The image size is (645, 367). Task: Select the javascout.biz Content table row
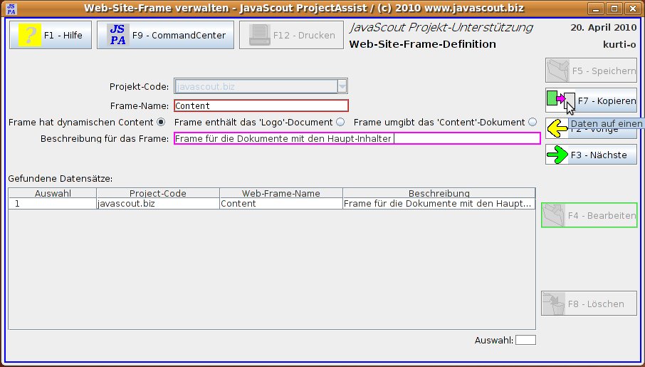pyautogui.click(x=271, y=203)
